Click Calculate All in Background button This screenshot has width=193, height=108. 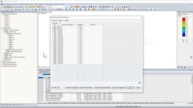pos(119,88)
